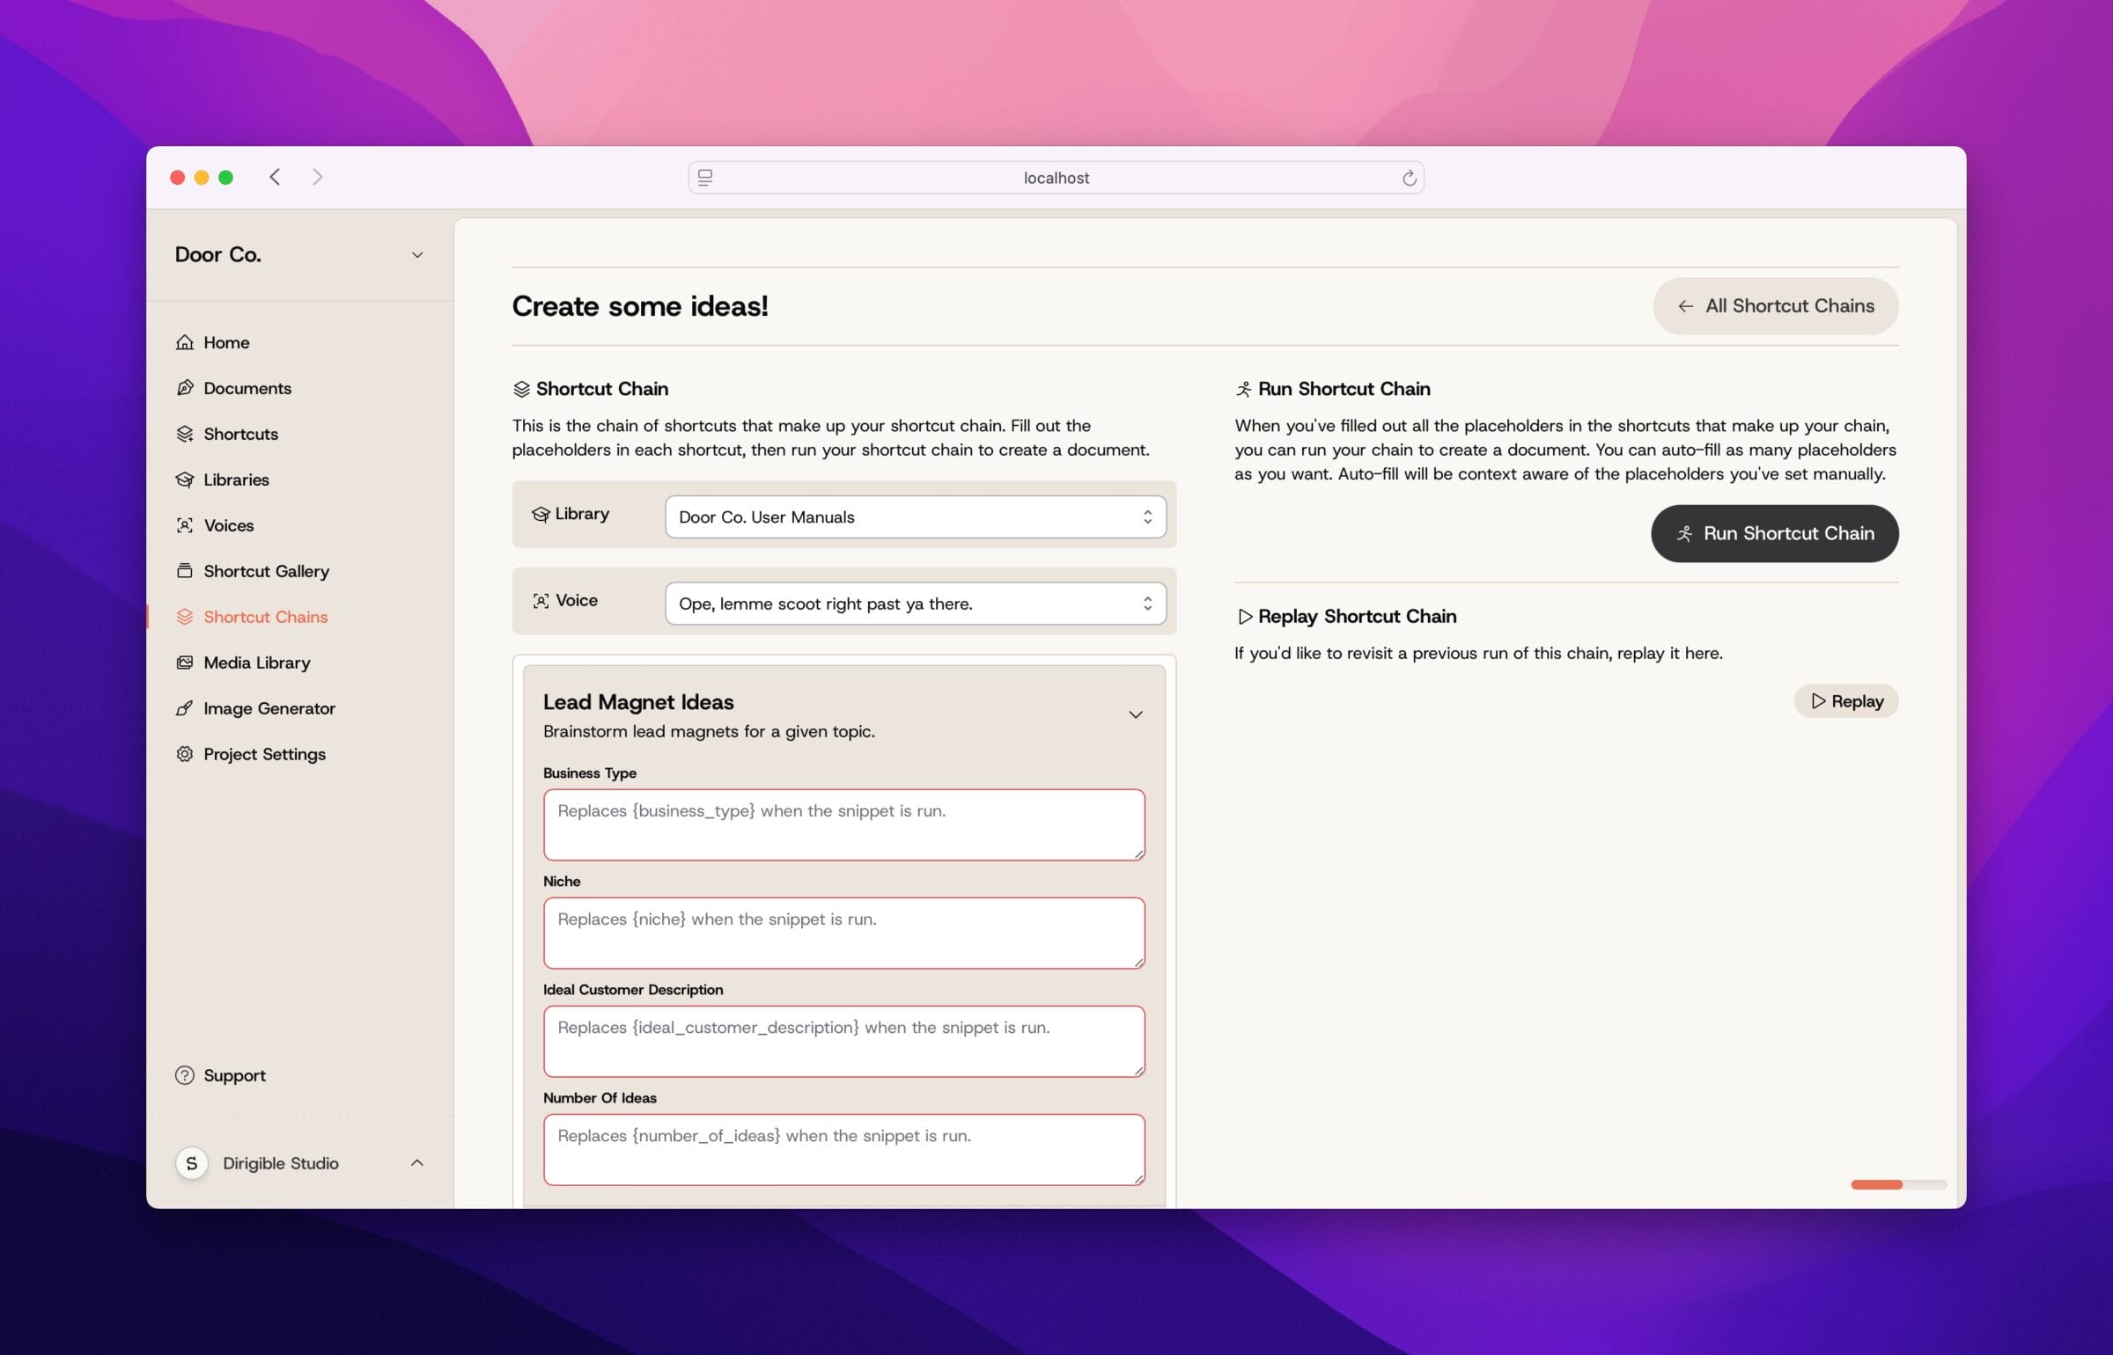Select Shortcut Chains in sidebar
The height and width of the screenshot is (1355, 2113).
265,617
